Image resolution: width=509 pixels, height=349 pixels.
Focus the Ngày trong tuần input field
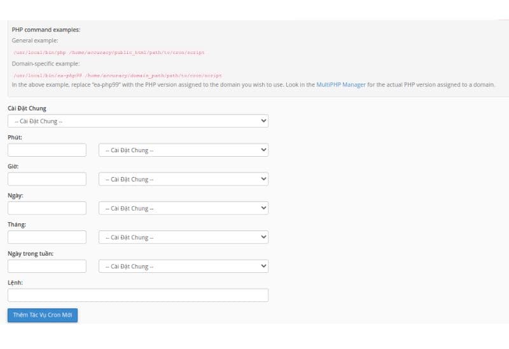coord(46,267)
